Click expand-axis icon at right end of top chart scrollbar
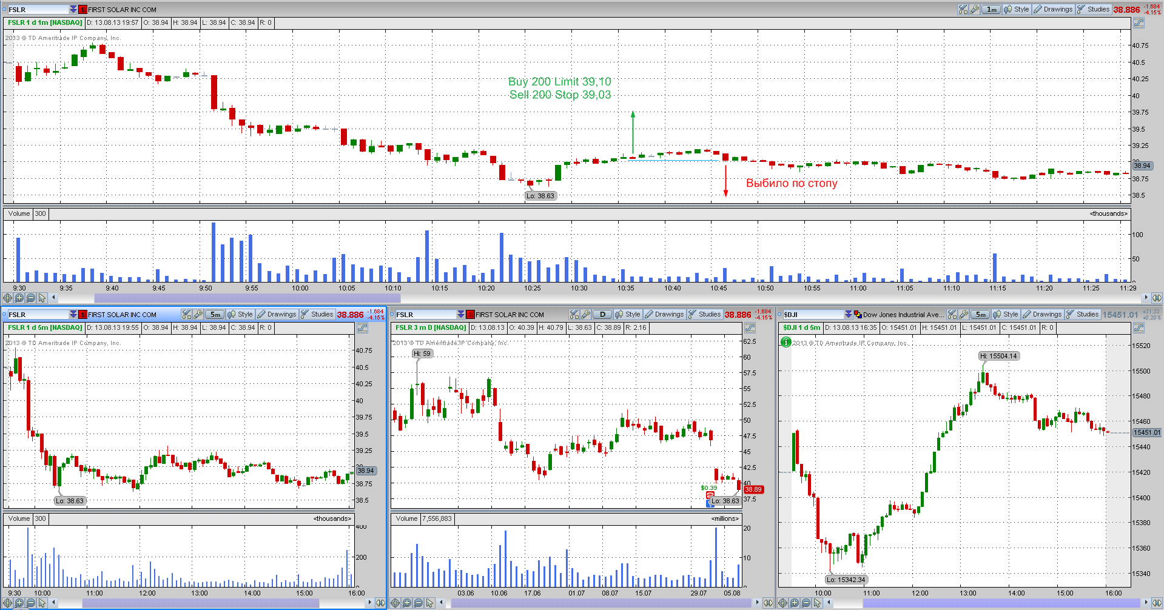1164x610 pixels. [x=1157, y=298]
